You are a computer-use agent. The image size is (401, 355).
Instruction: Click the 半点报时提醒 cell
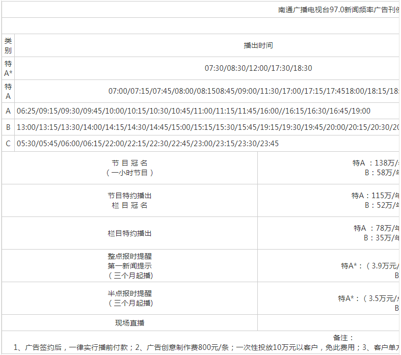(x=129, y=298)
